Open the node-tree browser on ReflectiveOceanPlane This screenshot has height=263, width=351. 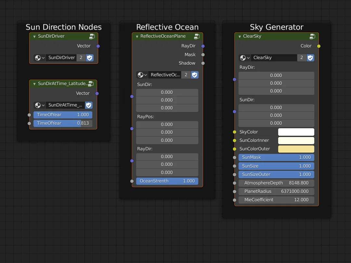(x=141, y=75)
